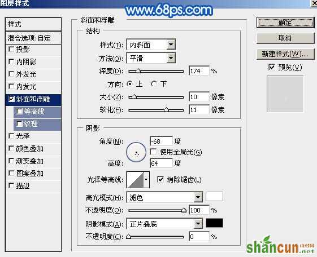Select the 等高线 contour sub-item

click(37, 112)
